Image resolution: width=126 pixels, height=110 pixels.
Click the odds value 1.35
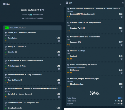click(x=58, y=80)
